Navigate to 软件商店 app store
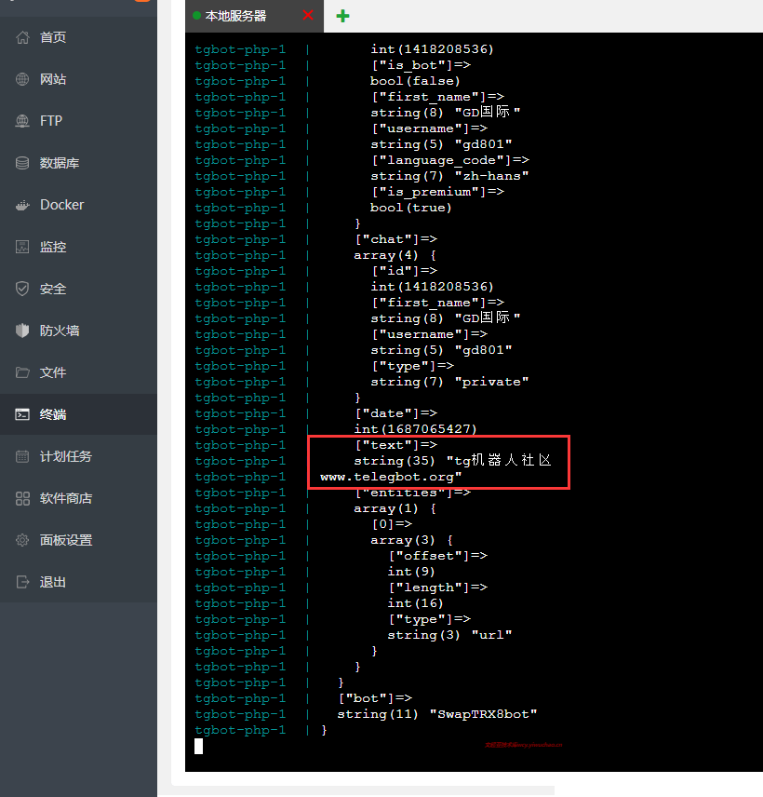 coord(65,498)
